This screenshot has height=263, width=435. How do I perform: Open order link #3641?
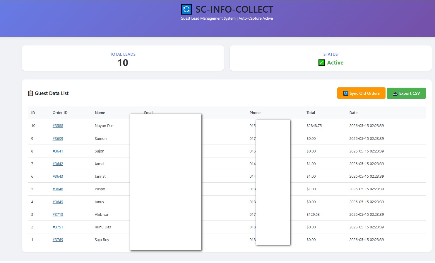point(58,151)
